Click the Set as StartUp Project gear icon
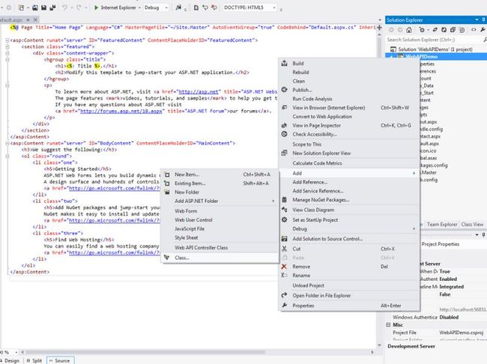 (284, 219)
